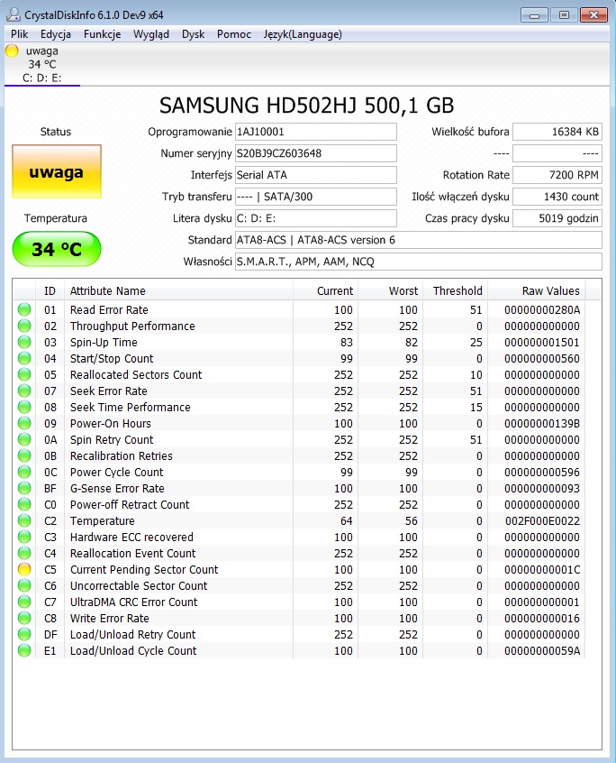Click the status icon for Load/Unload Retry Count

(x=24, y=634)
